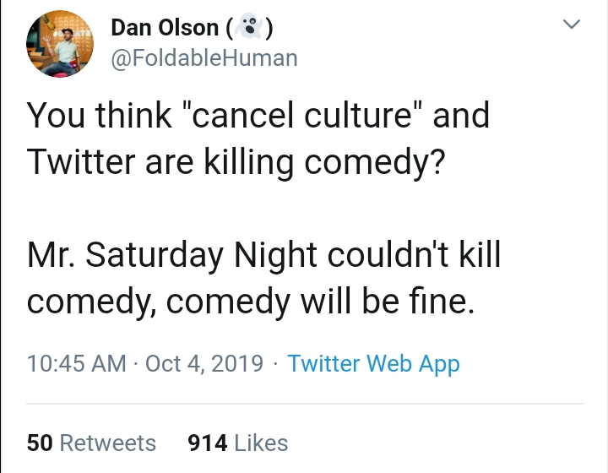Click the divider line above retweet counts
Image resolution: width=608 pixels, height=473 pixels.
305,404
